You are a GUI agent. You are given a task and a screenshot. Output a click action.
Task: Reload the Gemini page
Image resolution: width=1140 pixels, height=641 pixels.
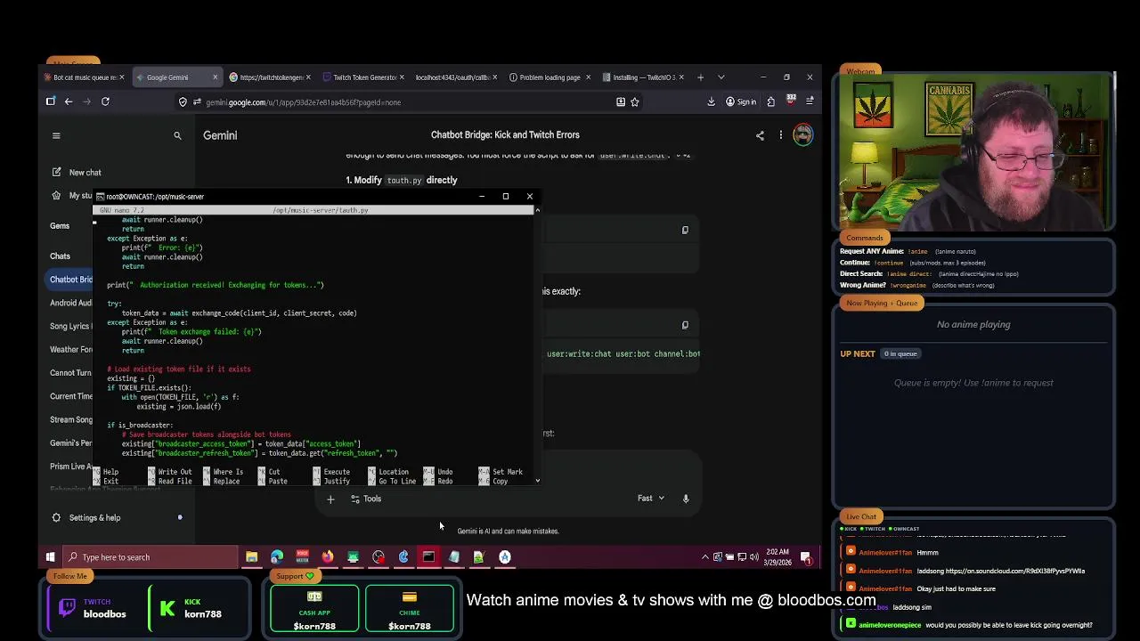105,101
